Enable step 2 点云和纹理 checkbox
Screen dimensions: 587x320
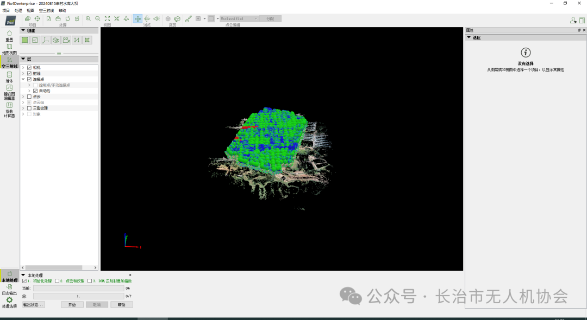pyautogui.click(x=57, y=281)
